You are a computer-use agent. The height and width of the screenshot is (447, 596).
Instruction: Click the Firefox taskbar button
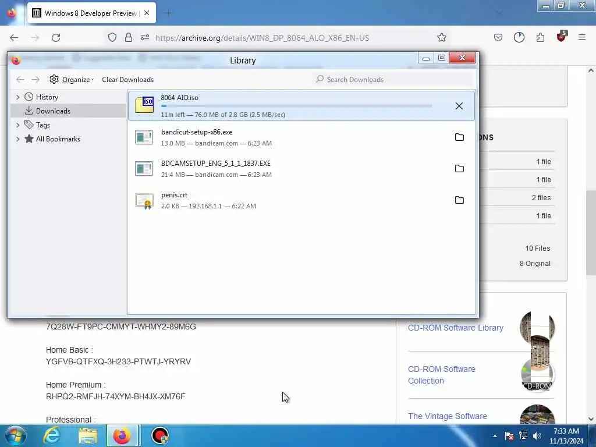(x=122, y=435)
